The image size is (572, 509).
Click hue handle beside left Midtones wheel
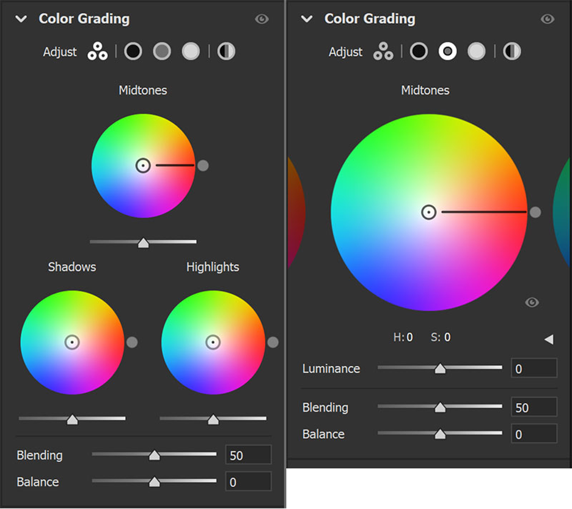(x=203, y=166)
